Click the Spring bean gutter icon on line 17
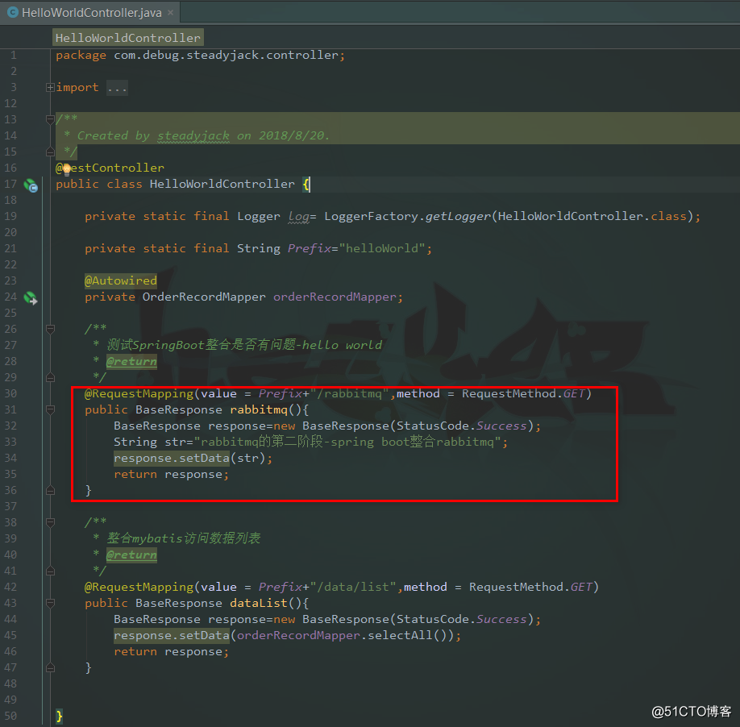 coord(31,185)
